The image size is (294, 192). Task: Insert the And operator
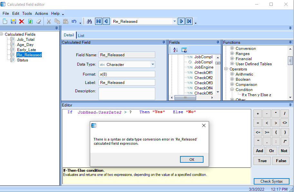[x=260, y=151]
